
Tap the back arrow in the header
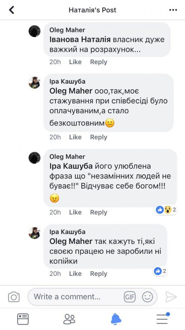pos(12,10)
